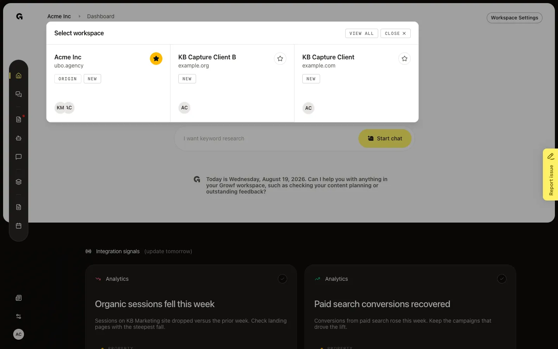This screenshot has width=558, height=349.
Task: Select the KB Capture Client B workspace name
Action: point(207,57)
